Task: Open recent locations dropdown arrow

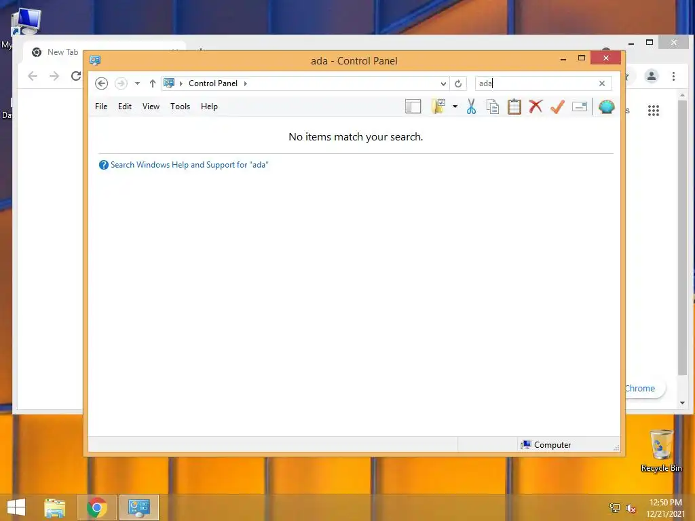Action: pyautogui.click(x=137, y=83)
